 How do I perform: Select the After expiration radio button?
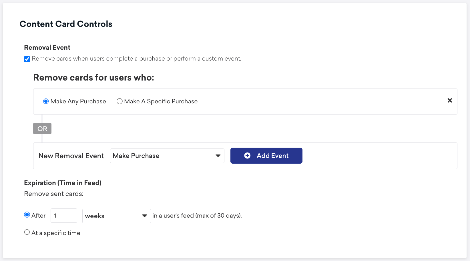tap(27, 215)
